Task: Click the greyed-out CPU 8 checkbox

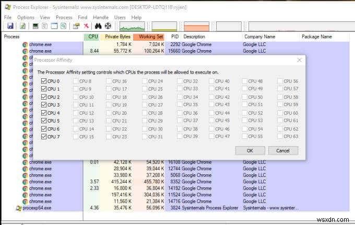Action: point(76,81)
